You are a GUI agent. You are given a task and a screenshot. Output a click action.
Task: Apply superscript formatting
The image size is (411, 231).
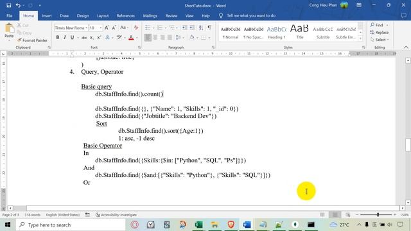[99, 38]
